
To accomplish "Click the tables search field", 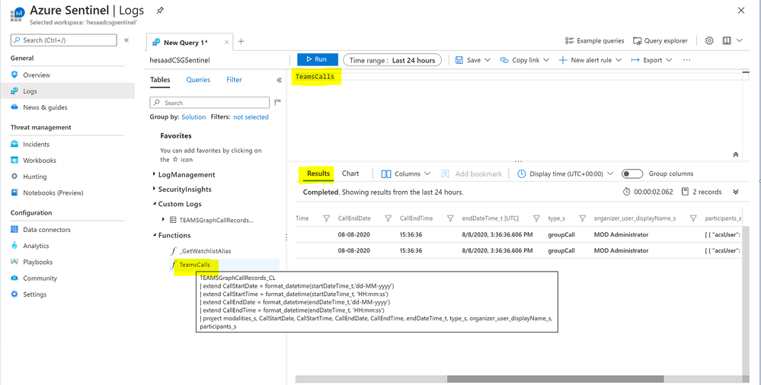I will (x=209, y=103).
